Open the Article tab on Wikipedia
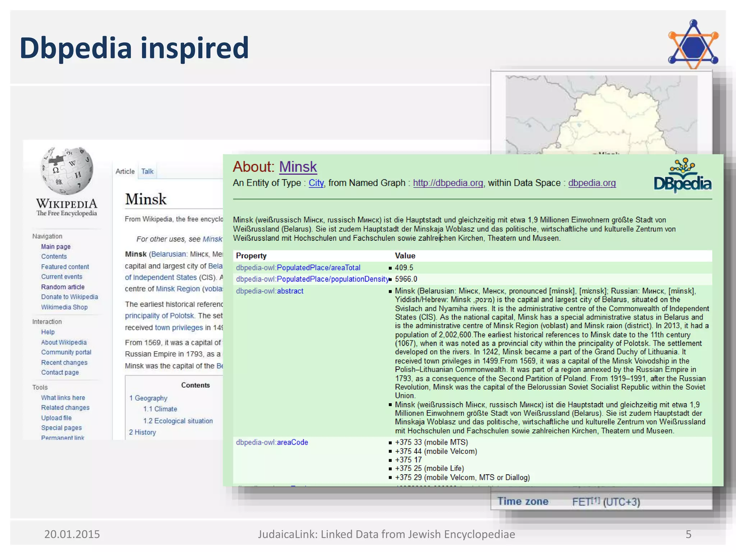 click(x=125, y=171)
